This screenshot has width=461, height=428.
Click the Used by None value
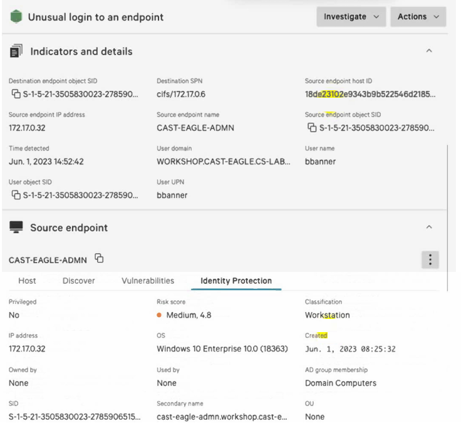tap(167, 383)
